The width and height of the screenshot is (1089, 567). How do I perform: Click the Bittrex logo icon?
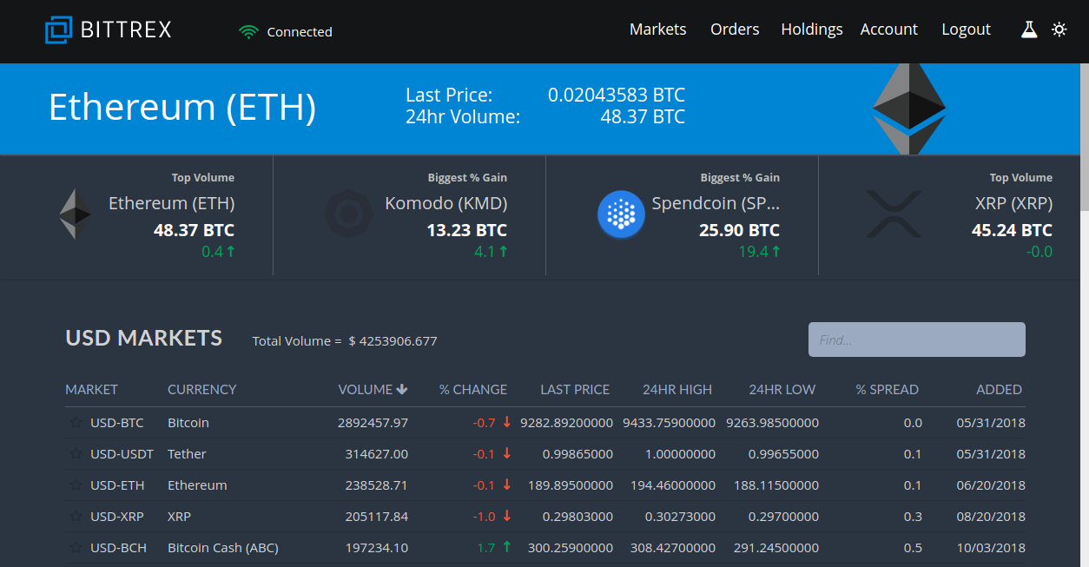tap(58, 30)
